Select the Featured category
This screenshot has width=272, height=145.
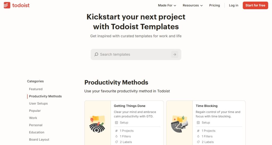[36, 89]
